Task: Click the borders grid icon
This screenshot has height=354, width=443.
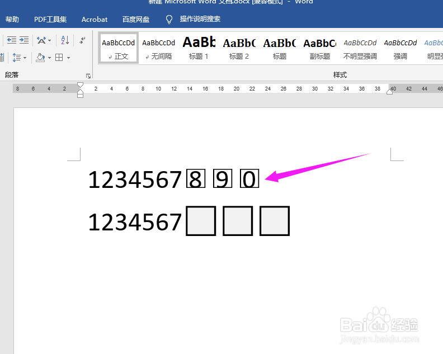Action: coord(59,58)
